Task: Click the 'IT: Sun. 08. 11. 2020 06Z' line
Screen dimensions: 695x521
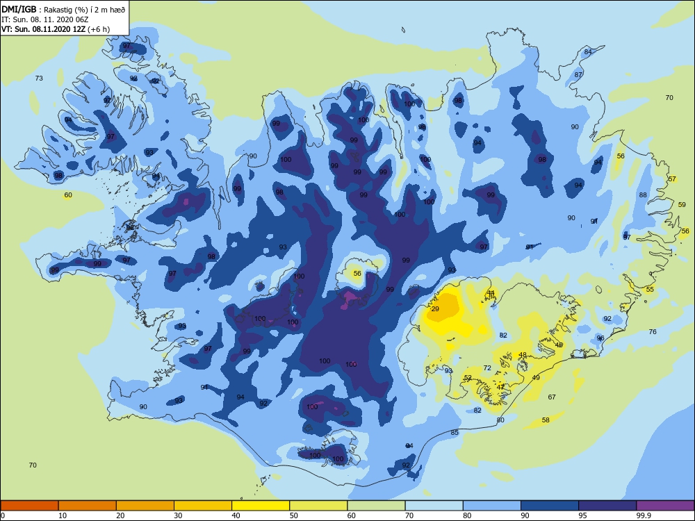Action: coord(45,19)
